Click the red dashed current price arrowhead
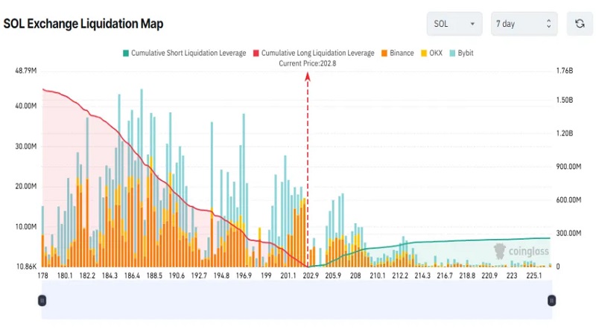596x335 pixels. 308,77
